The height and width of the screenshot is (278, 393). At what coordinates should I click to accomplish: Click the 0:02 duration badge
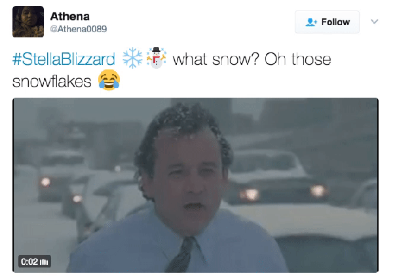[x=35, y=262]
